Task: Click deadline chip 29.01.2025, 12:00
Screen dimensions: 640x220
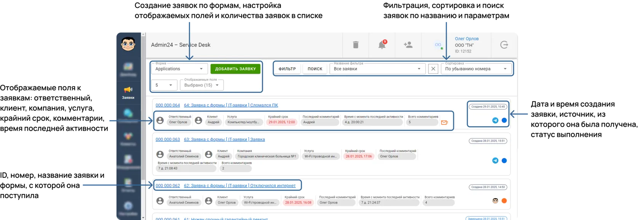Action: [x=282, y=122]
